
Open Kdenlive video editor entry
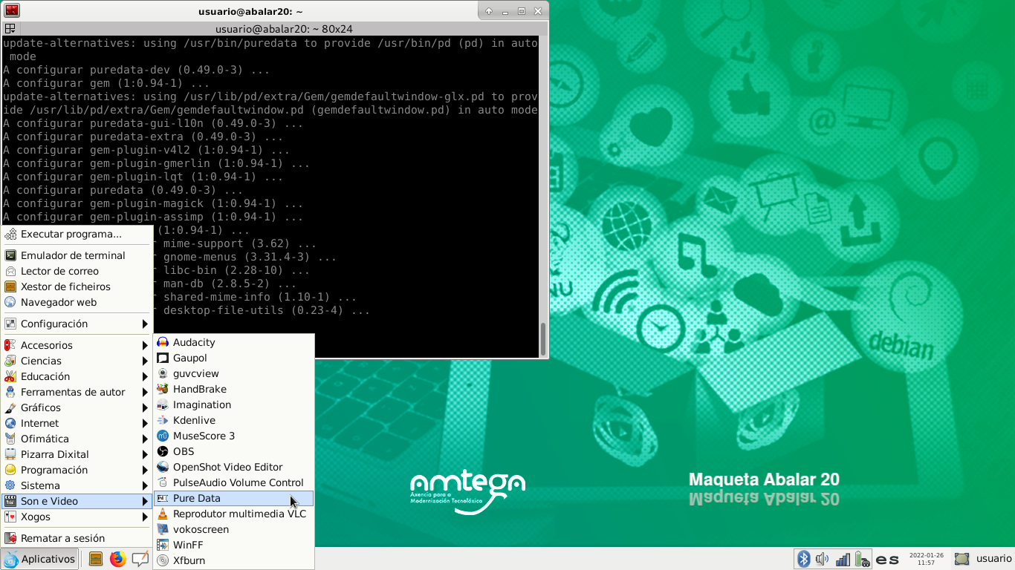click(x=194, y=420)
